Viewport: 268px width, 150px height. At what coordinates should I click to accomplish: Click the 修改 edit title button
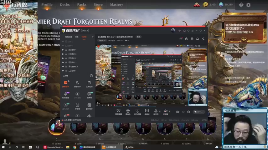138,37
